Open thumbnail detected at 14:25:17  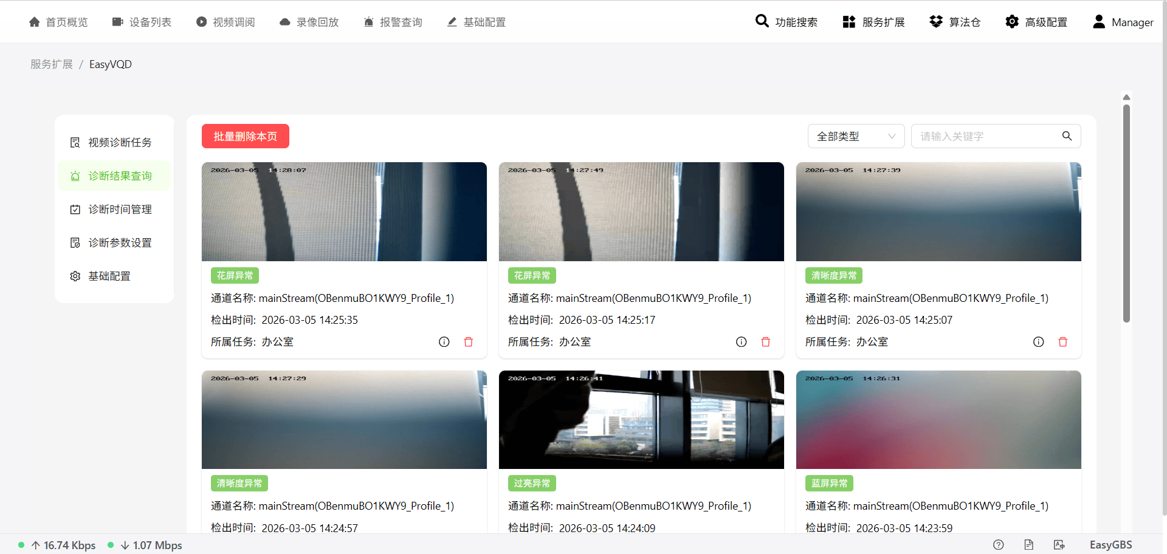[641, 211]
